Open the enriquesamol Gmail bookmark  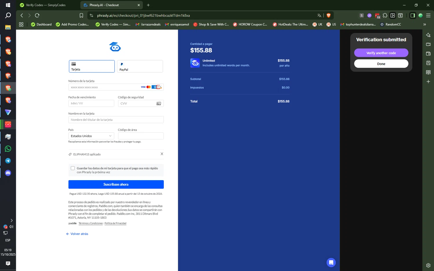(x=177, y=25)
